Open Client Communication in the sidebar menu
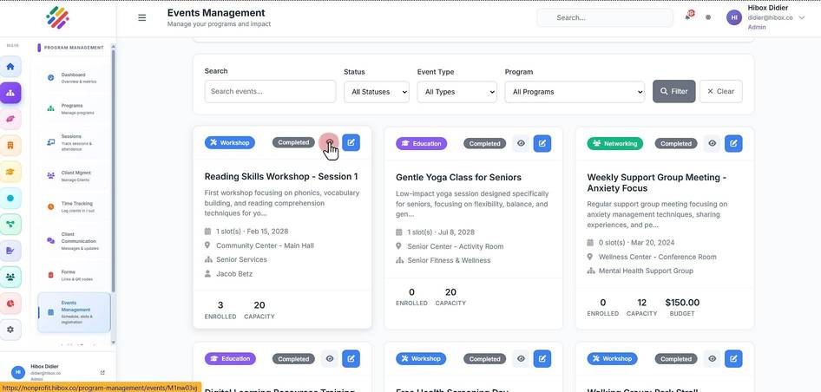The width and height of the screenshot is (821, 392). pyautogui.click(x=75, y=241)
